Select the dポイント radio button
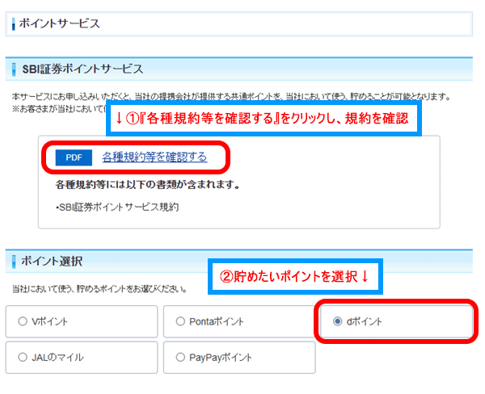485x394 pixels. tap(337, 321)
